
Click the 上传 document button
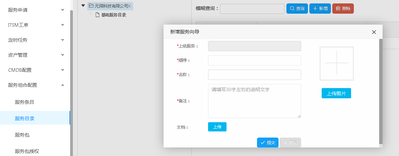[217, 127]
